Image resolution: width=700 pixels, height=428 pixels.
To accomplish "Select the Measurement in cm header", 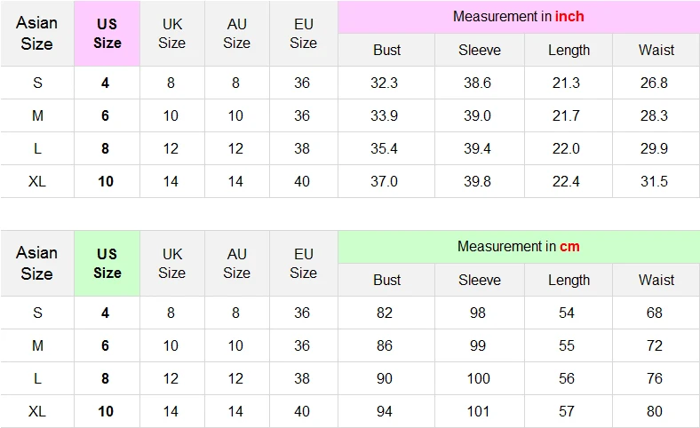I will (518, 247).
